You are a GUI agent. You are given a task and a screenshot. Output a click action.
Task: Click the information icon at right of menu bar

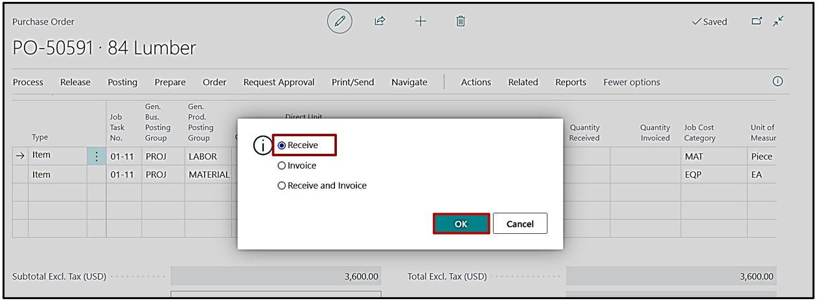click(777, 81)
